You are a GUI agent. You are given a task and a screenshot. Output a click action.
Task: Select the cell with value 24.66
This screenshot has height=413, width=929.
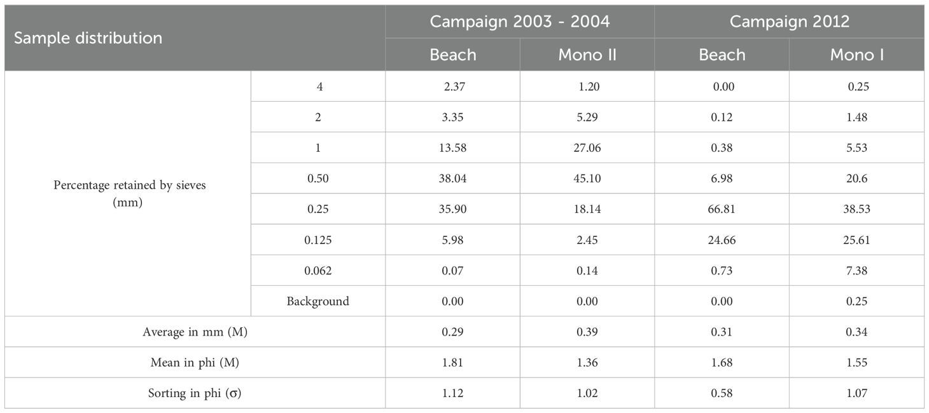click(722, 240)
